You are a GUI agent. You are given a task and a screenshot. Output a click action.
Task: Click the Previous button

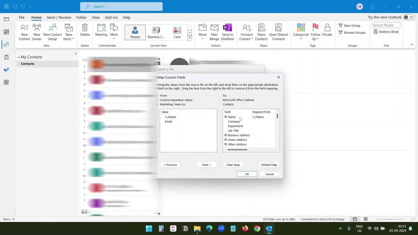(x=170, y=165)
